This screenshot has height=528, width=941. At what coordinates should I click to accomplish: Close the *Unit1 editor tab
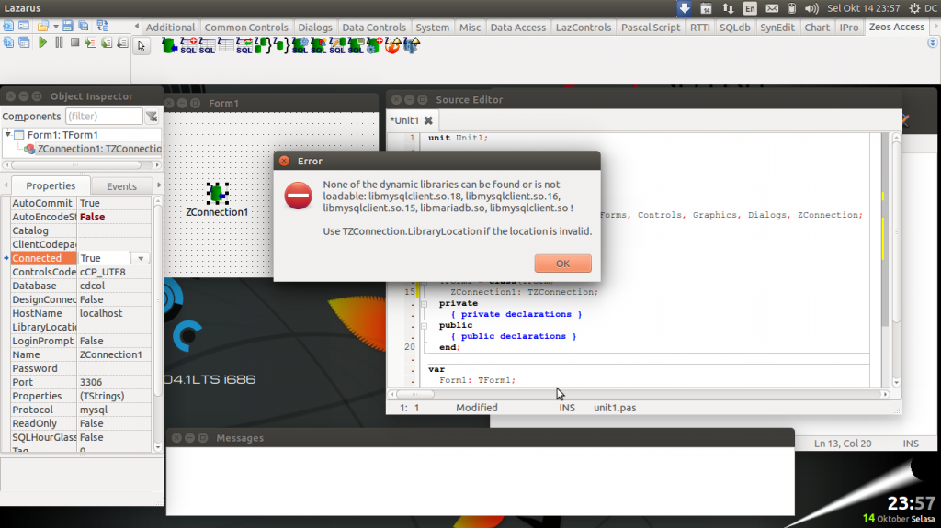[x=428, y=120]
